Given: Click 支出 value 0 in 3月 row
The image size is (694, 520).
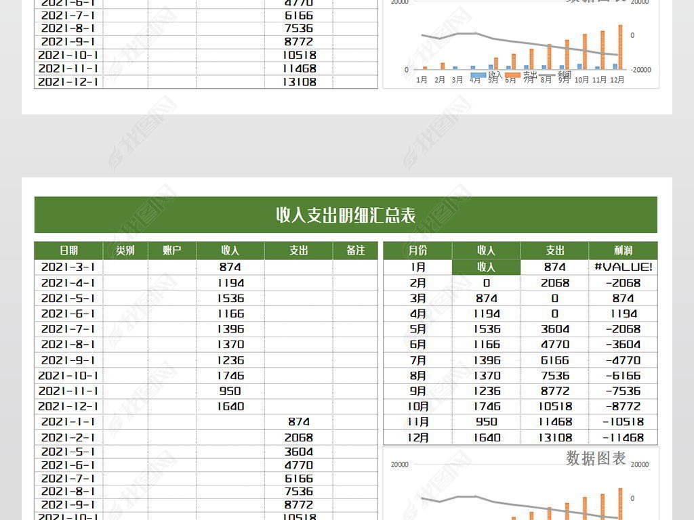Looking at the screenshot, I should tap(554, 299).
